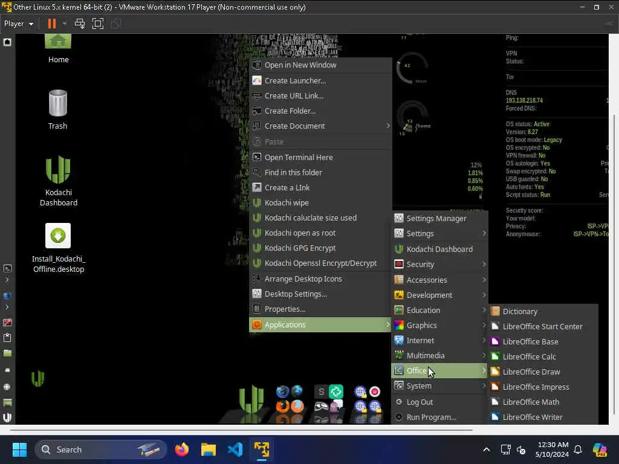Viewport: 619px width, 464px height.
Task: Expand the Accessories submenu arrow
Action: coord(484,280)
